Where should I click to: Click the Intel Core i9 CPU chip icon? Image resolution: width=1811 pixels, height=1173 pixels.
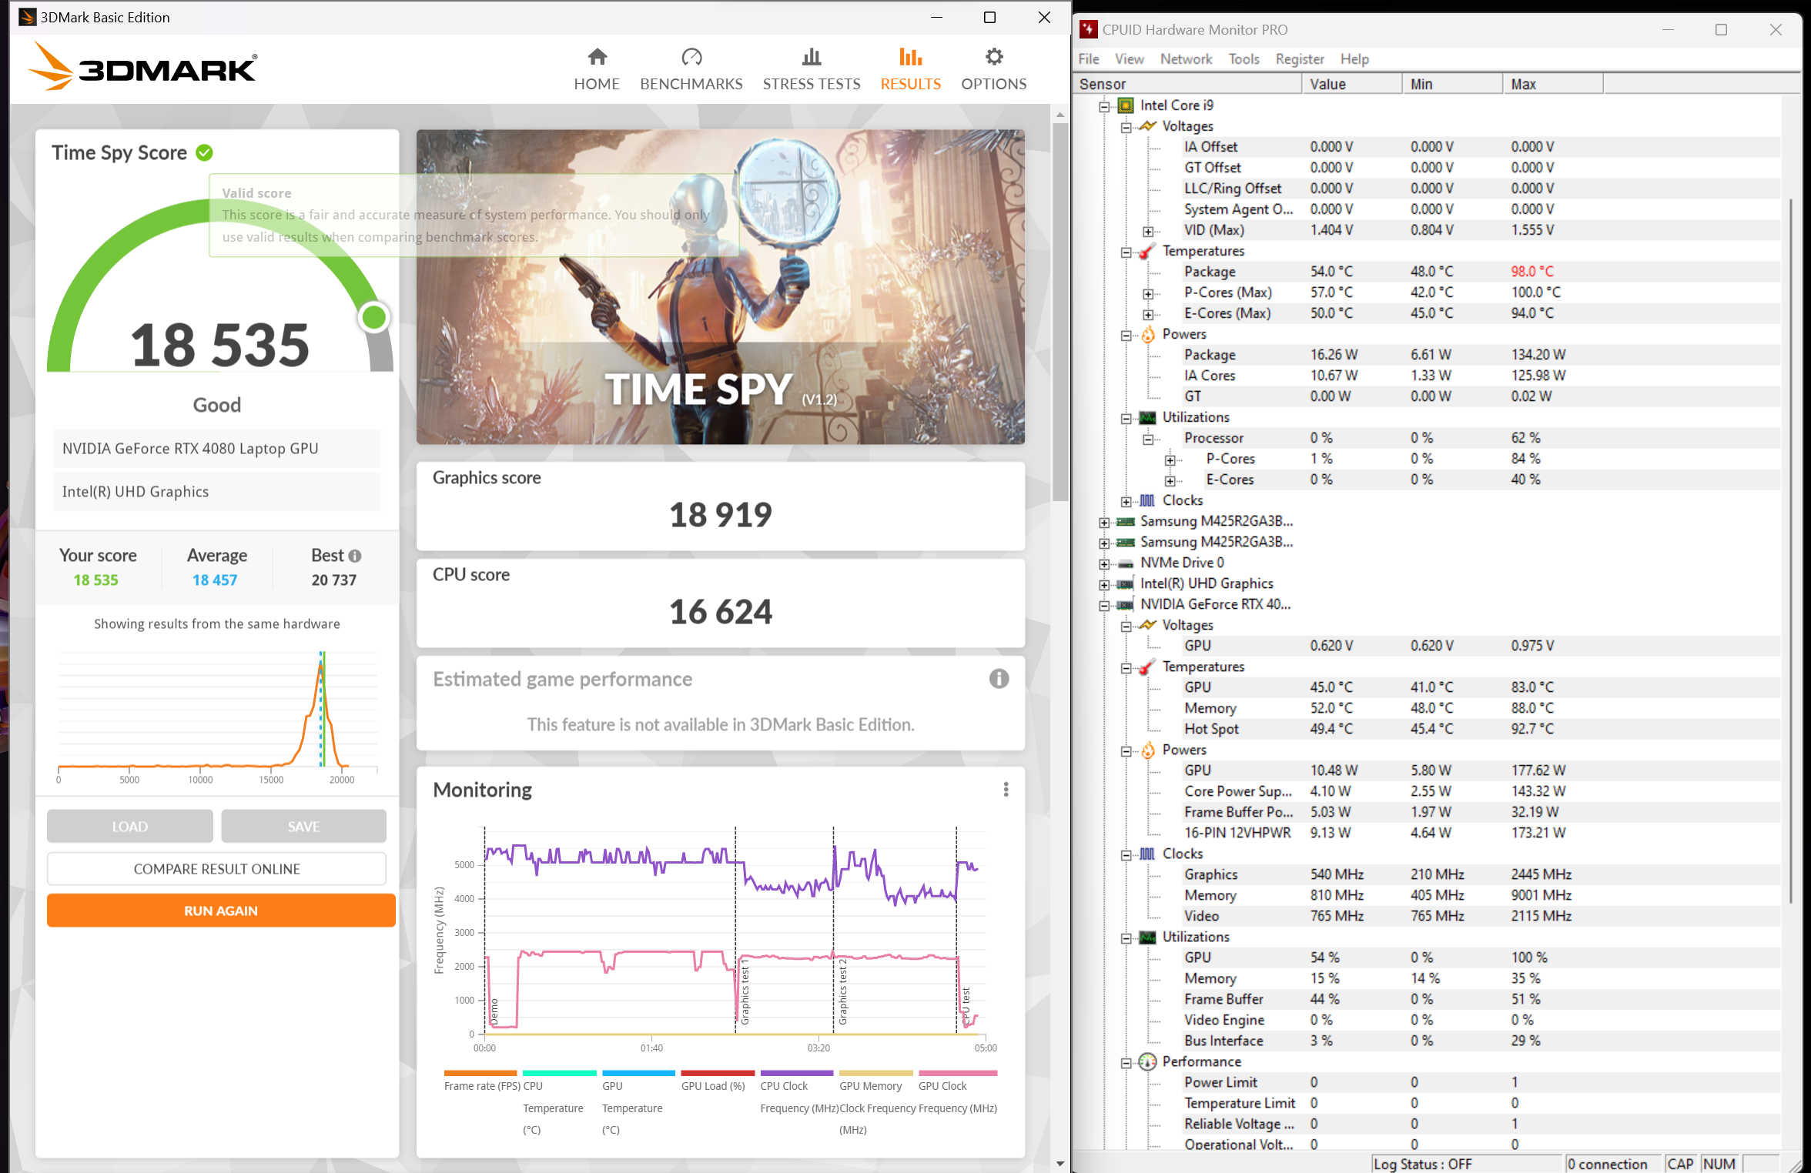(1125, 105)
